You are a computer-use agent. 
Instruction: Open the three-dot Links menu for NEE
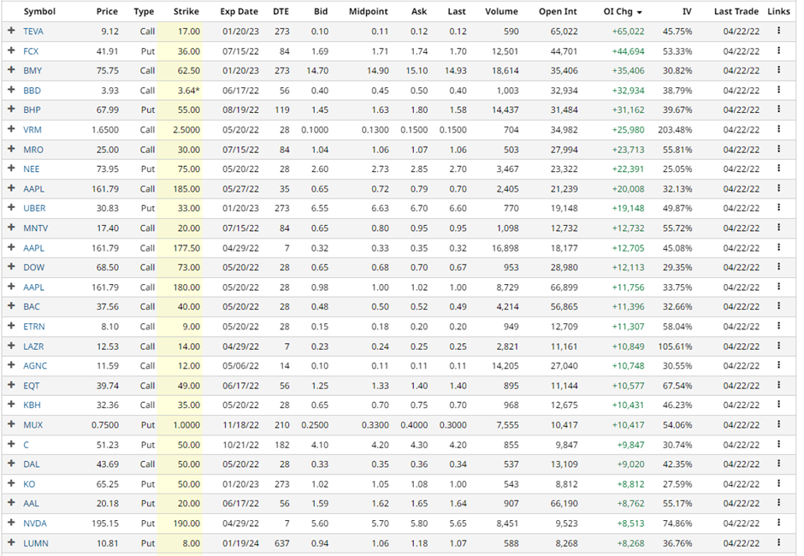pos(778,169)
